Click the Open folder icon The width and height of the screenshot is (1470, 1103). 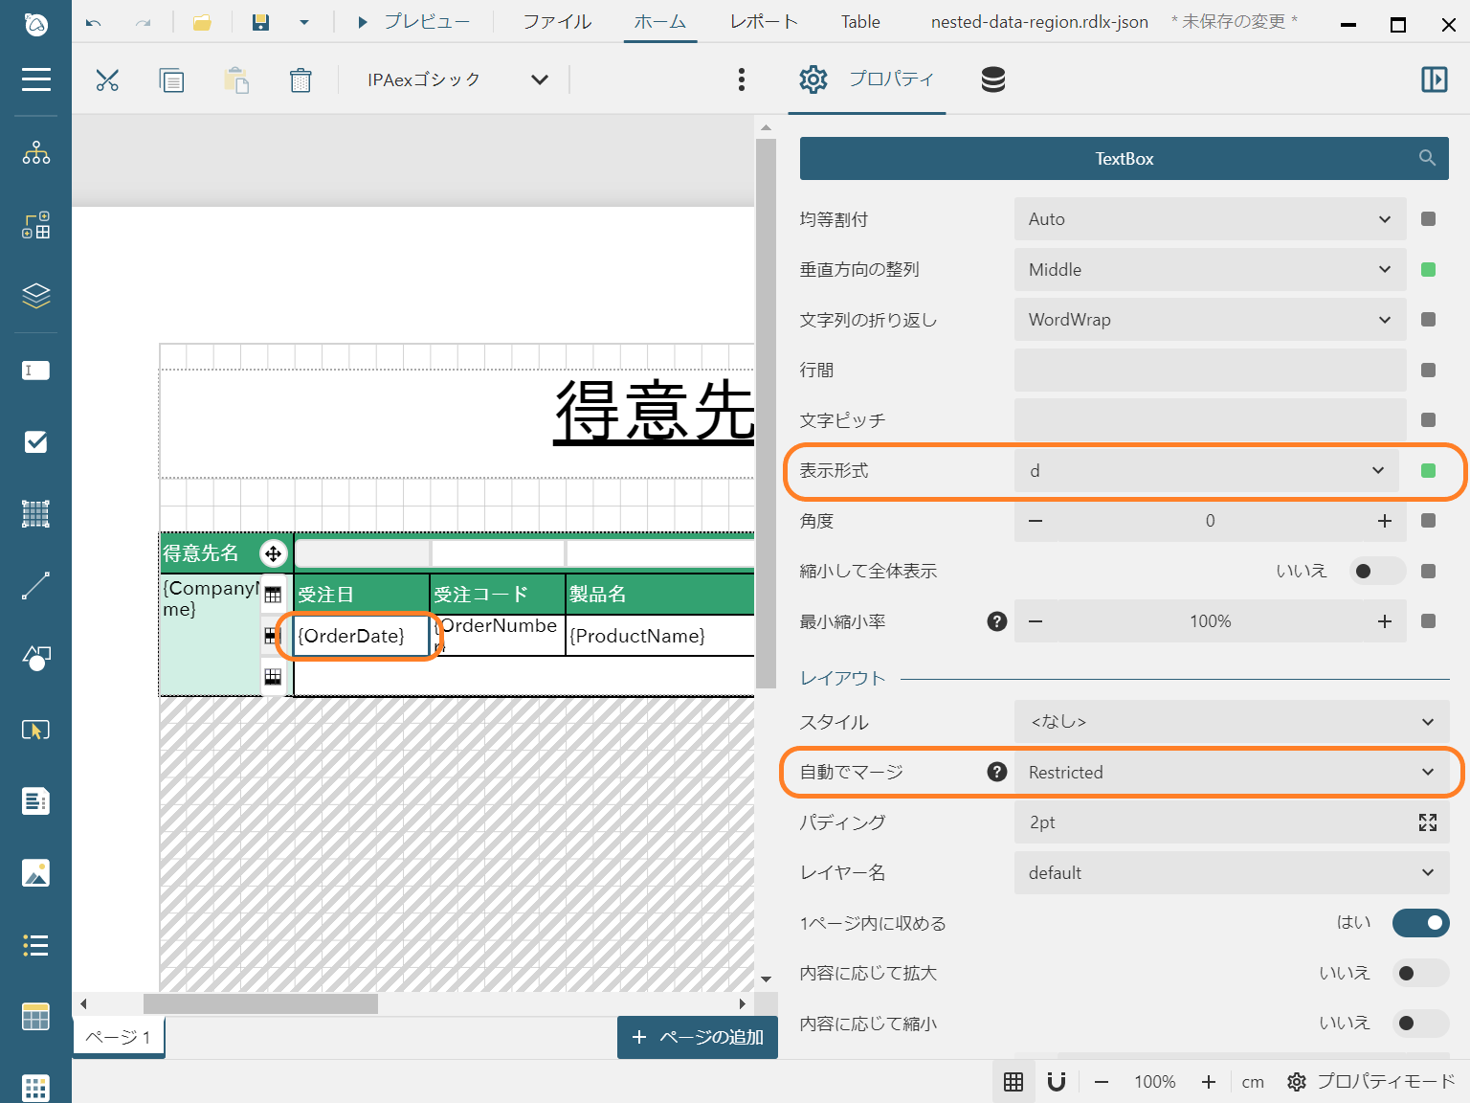(202, 22)
